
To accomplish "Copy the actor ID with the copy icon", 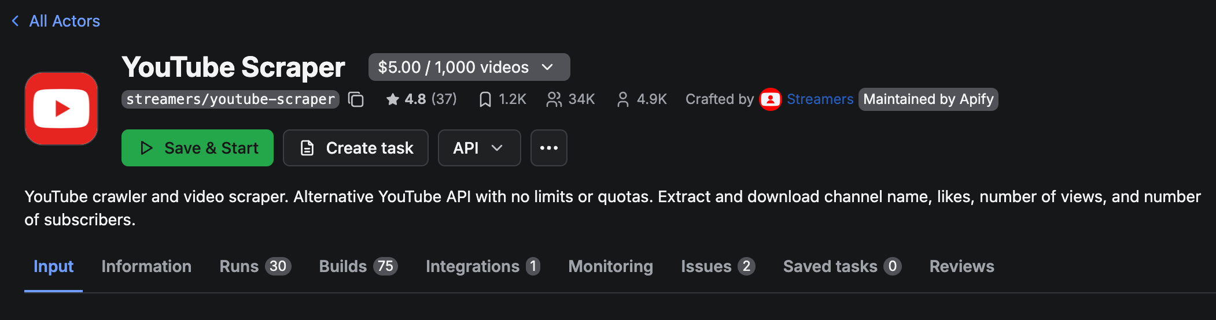I will coord(356,99).
